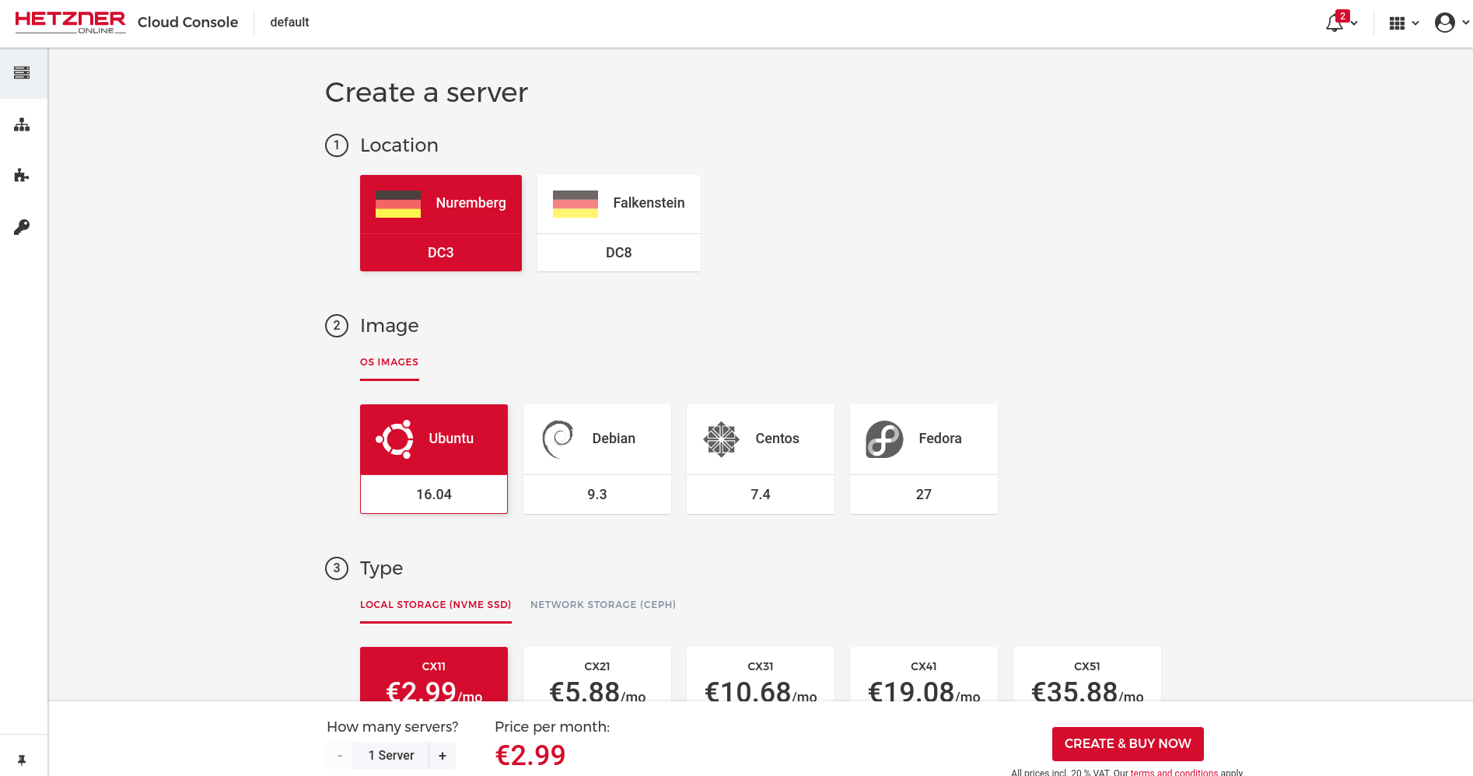Click the Fedora logo icon

(x=884, y=439)
